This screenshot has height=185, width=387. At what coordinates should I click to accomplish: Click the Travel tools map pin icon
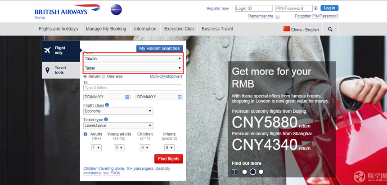point(47,70)
